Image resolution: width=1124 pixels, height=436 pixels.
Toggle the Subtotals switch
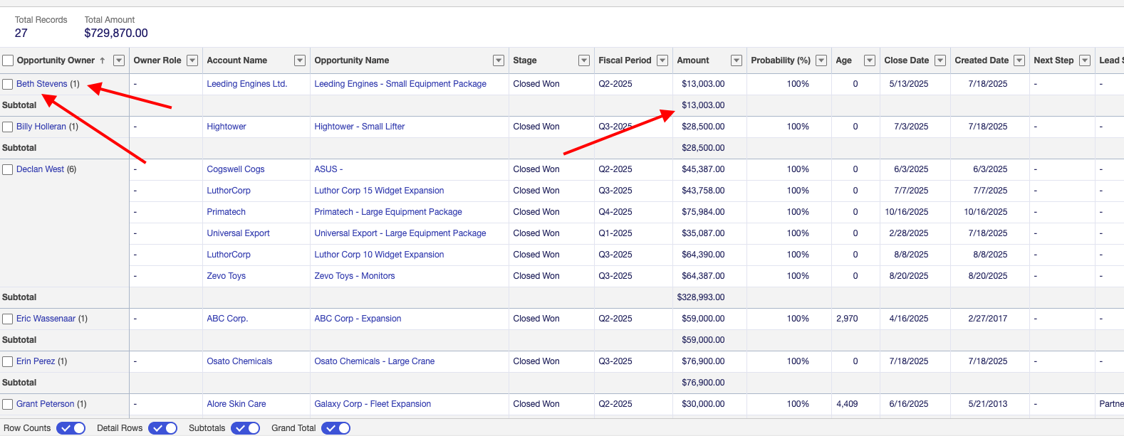pyautogui.click(x=246, y=428)
